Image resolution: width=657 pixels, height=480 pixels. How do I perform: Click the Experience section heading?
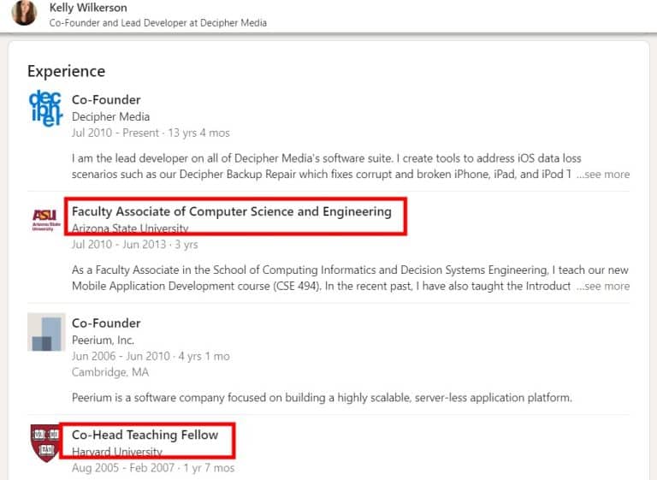point(66,71)
